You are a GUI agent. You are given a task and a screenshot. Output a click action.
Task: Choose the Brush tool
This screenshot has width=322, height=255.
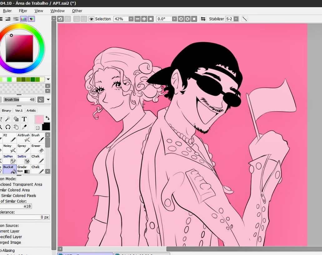click(x=37, y=138)
